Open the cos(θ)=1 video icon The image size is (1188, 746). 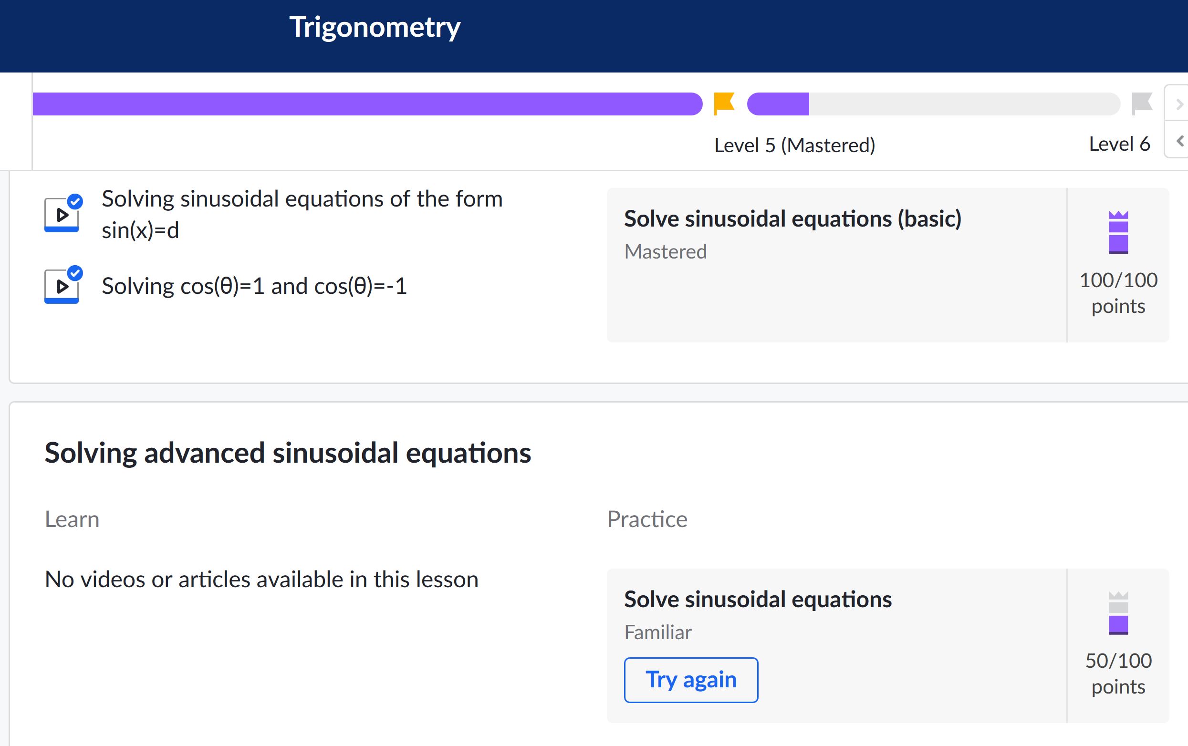click(62, 286)
